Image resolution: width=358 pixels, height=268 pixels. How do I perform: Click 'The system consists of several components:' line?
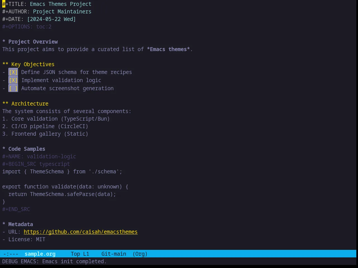click(67, 111)
